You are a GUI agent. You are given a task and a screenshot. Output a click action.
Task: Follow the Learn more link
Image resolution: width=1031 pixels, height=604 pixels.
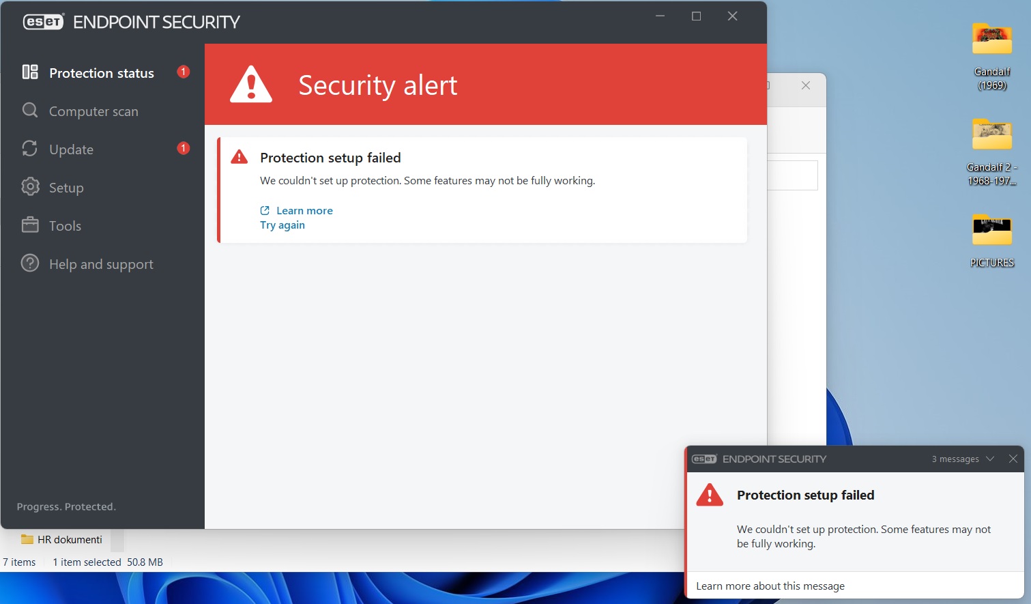pos(304,211)
